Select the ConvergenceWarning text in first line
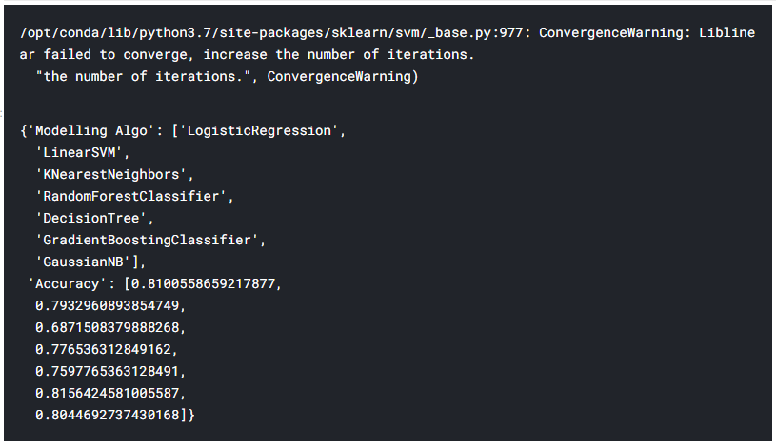 [x=611, y=33]
